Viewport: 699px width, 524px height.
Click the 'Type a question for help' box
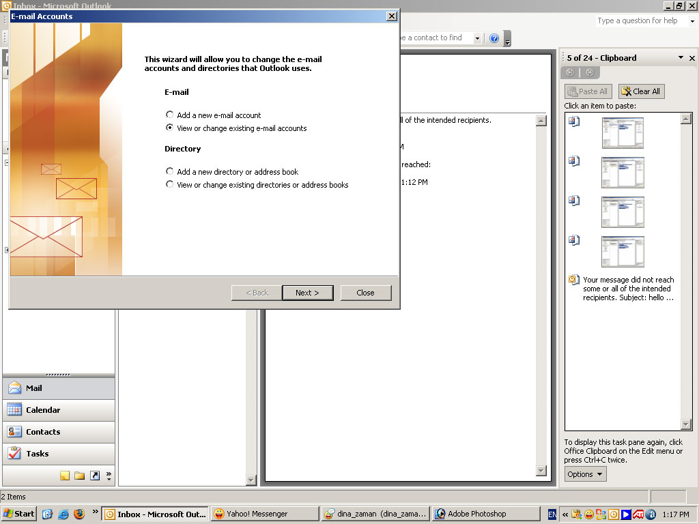[641, 20]
